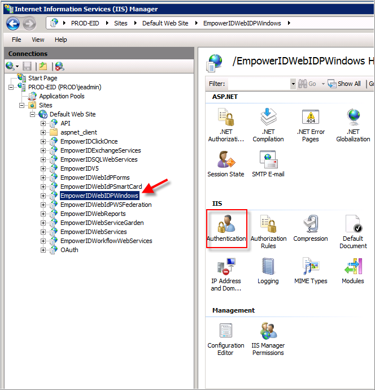This screenshot has width=375, height=390.
Task: Select Sites in the breadcrumb path
Action: (121, 23)
